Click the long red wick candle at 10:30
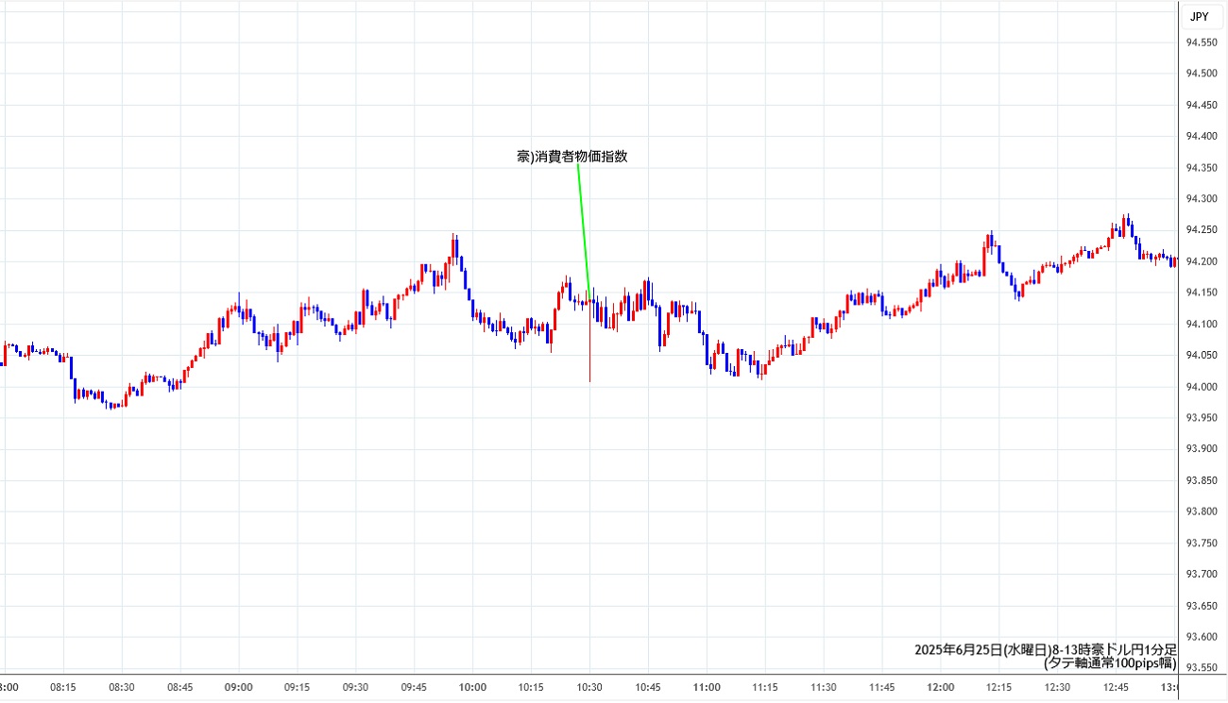The width and height of the screenshot is (1228, 703). click(590, 340)
